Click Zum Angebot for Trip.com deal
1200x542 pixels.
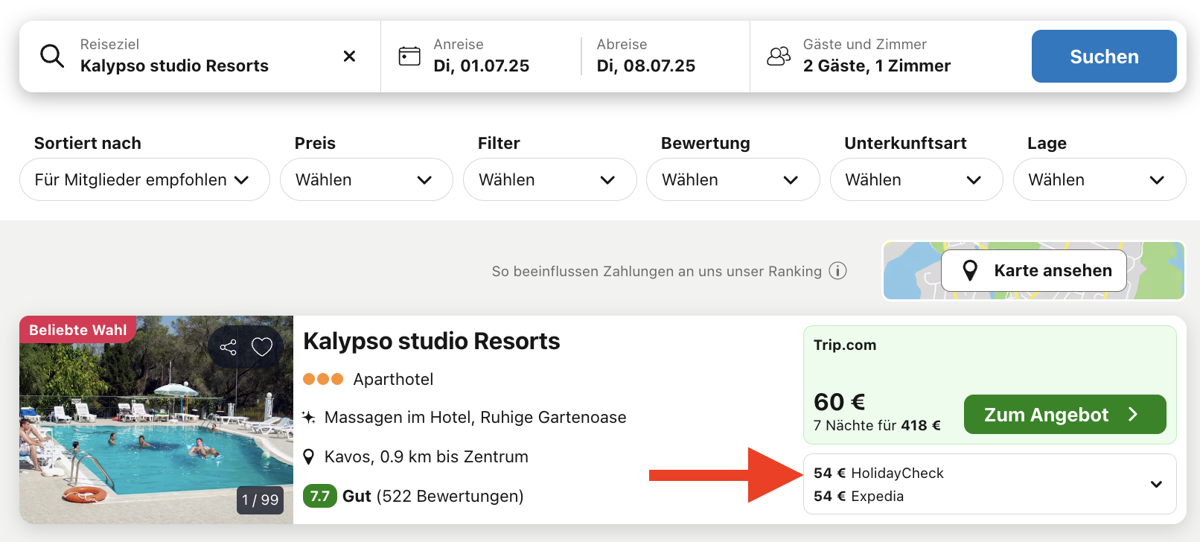pyautogui.click(x=1065, y=415)
